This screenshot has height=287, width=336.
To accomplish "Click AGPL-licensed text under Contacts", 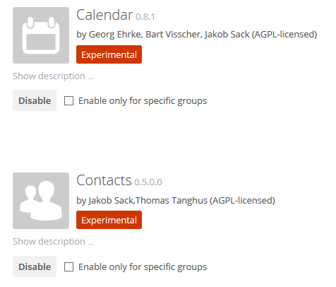I will pos(242,201).
